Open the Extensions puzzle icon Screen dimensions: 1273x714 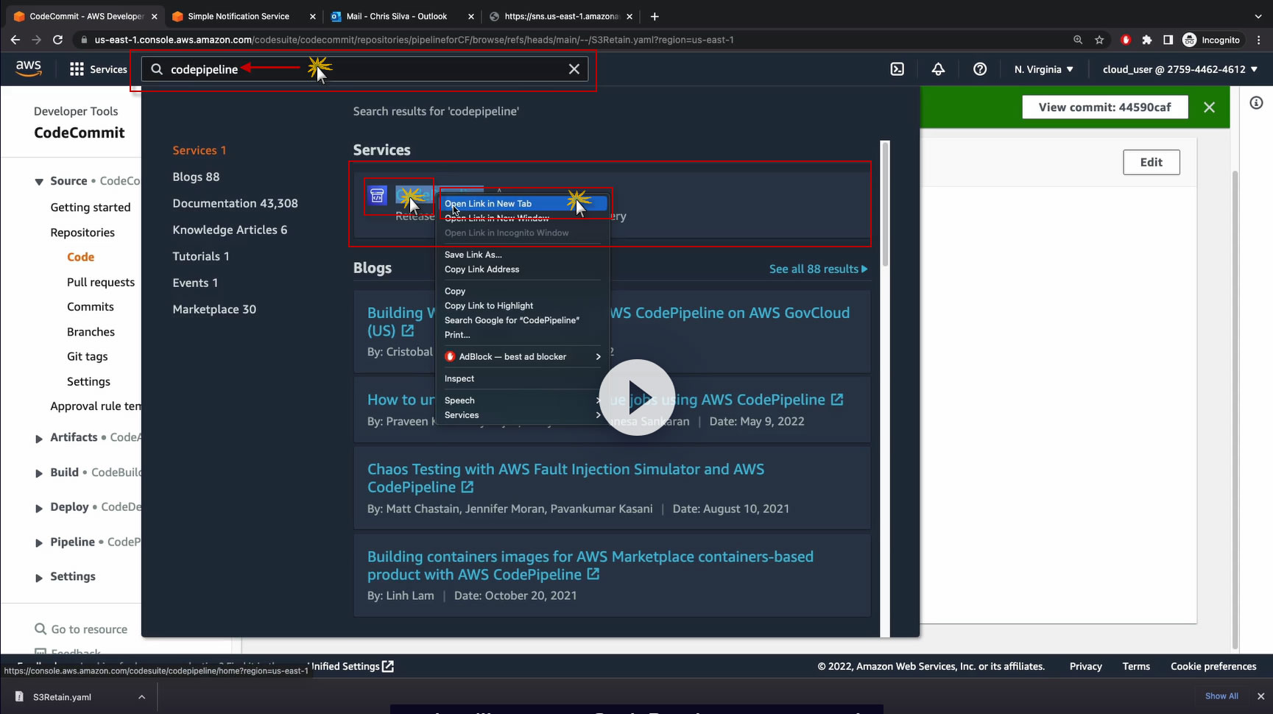pos(1146,40)
